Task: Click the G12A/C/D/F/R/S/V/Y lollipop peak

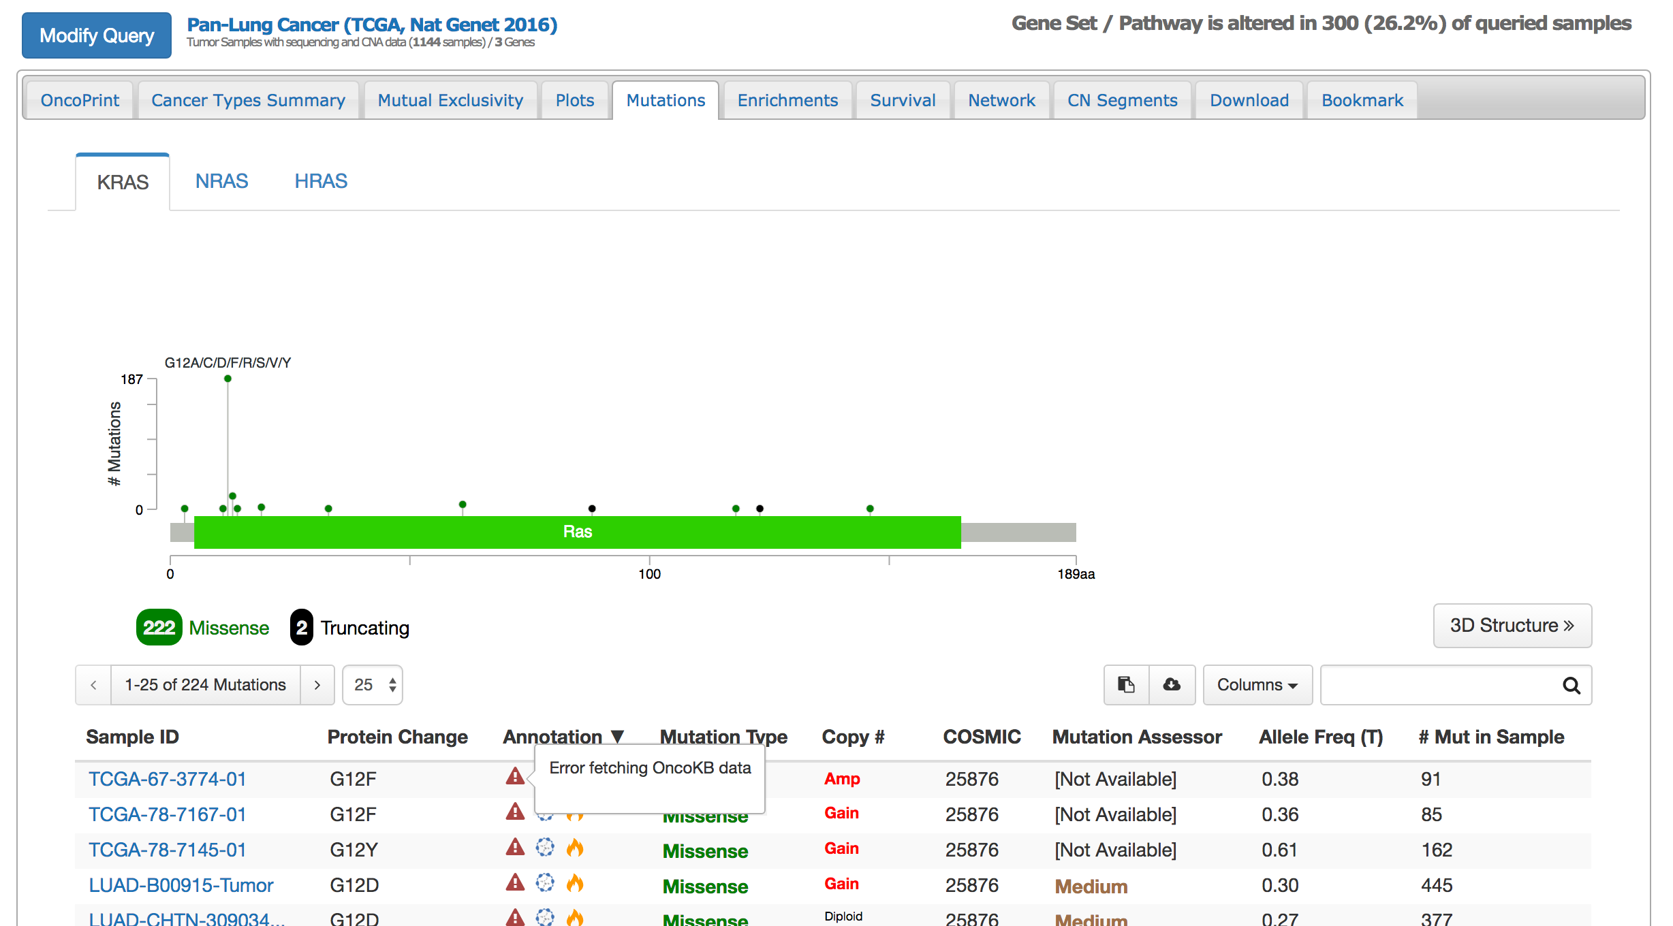Action: [228, 379]
